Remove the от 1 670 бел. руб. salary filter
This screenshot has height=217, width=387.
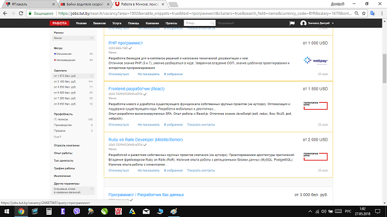[92, 76]
